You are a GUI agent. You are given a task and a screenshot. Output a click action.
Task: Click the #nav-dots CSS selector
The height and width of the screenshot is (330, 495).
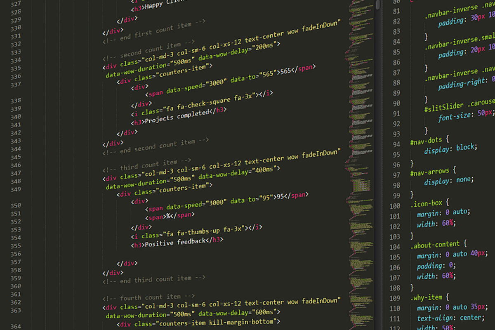point(426,141)
